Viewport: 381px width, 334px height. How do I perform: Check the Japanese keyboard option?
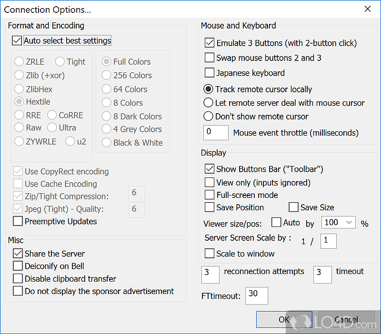209,73
